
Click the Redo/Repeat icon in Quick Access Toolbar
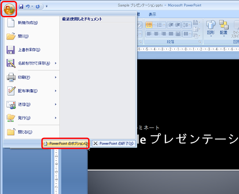[38, 6]
